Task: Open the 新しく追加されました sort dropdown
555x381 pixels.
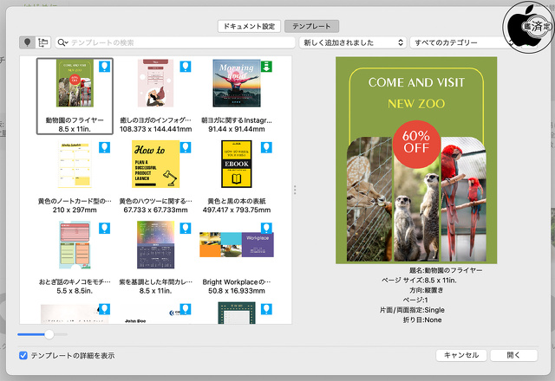Action: pos(352,42)
